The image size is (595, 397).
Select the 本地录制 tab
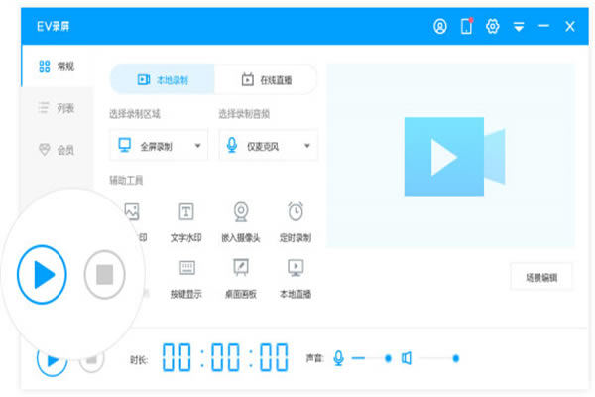(162, 79)
